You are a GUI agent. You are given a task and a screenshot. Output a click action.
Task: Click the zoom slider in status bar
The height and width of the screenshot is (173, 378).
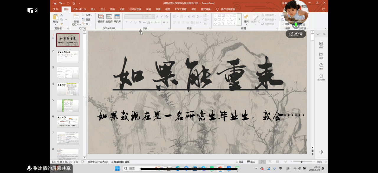(302, 162)
